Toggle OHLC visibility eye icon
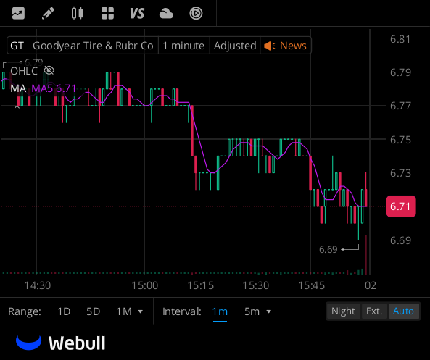 point(49,71)
